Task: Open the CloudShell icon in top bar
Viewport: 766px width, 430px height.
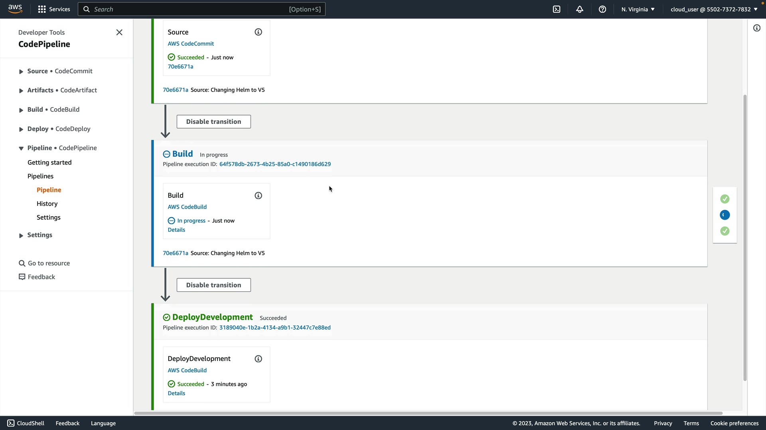Action: click(x=557, y=9)
